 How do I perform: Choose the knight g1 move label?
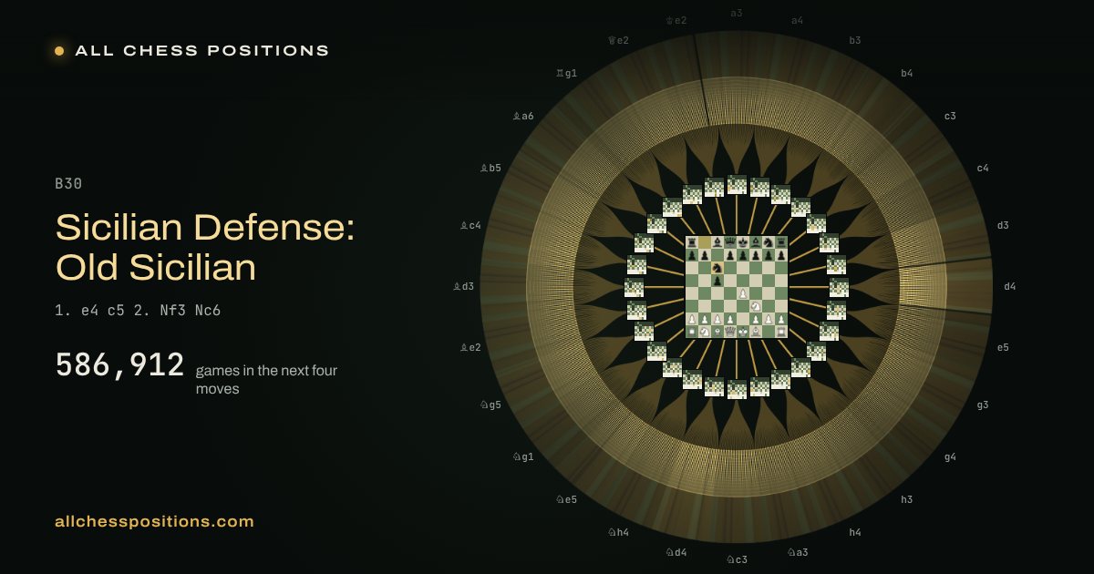(523, 456)
